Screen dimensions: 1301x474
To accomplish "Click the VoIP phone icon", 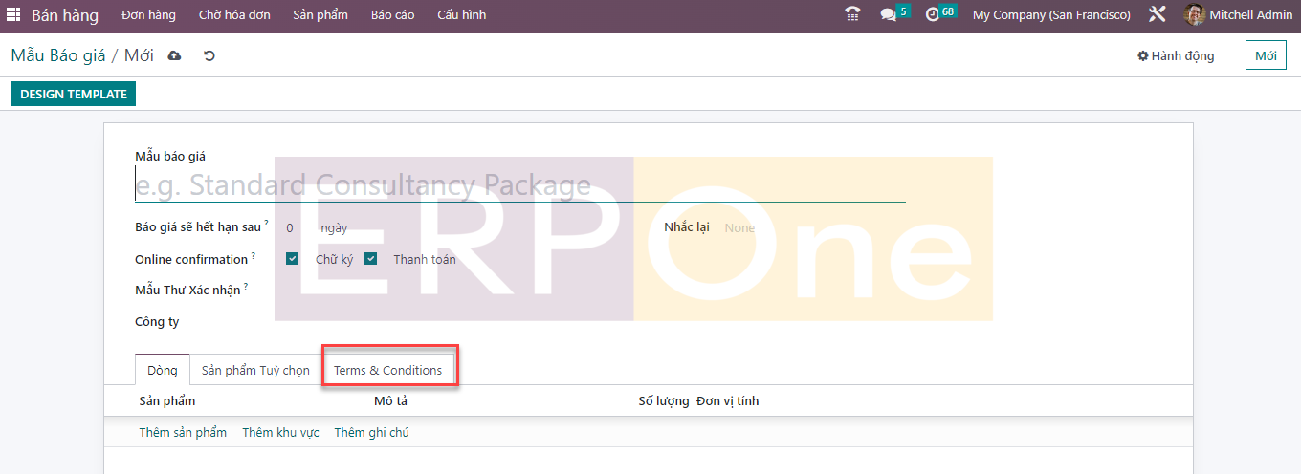I will [852, 14].
